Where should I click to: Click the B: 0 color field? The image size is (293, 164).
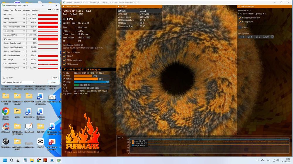point(258,37)
